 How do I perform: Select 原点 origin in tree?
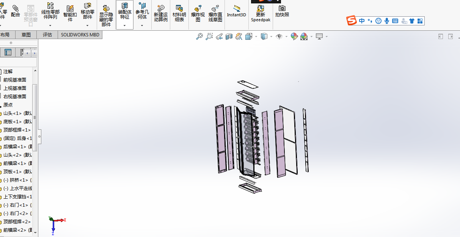[x=8, y=105]
